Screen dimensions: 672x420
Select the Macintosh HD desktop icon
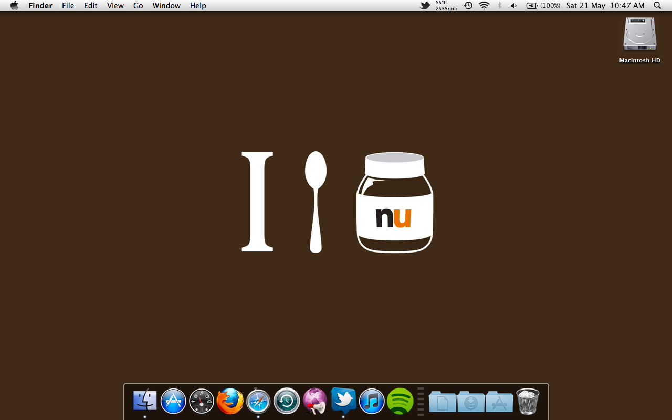point(639,35)
